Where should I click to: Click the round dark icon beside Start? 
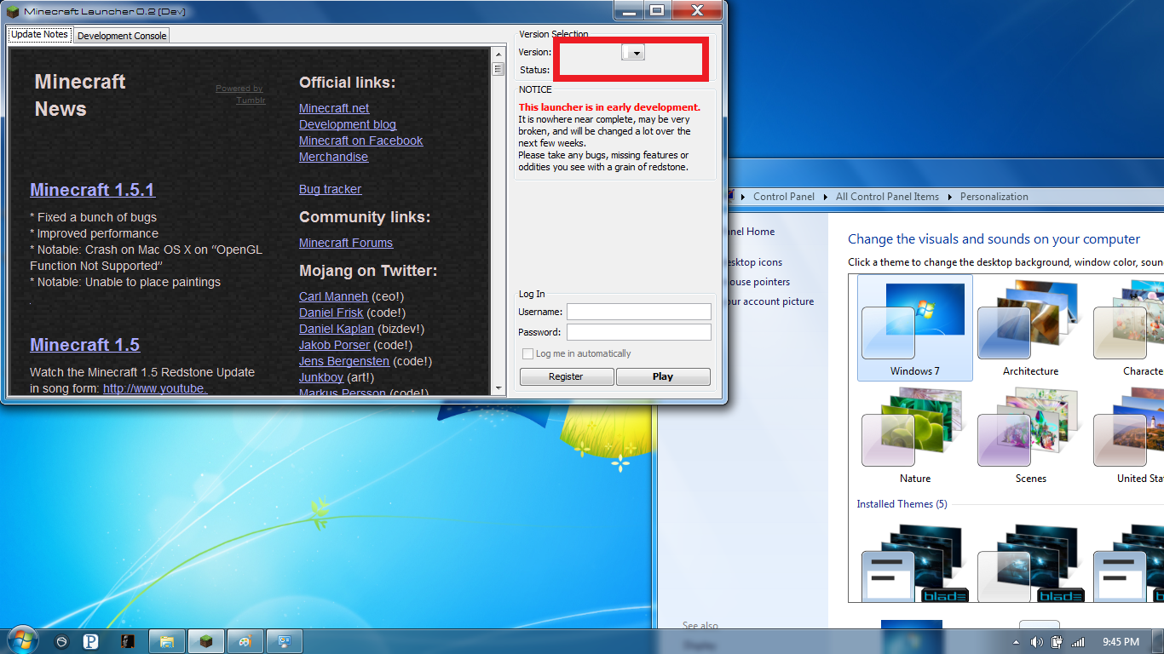click(61, 641)
